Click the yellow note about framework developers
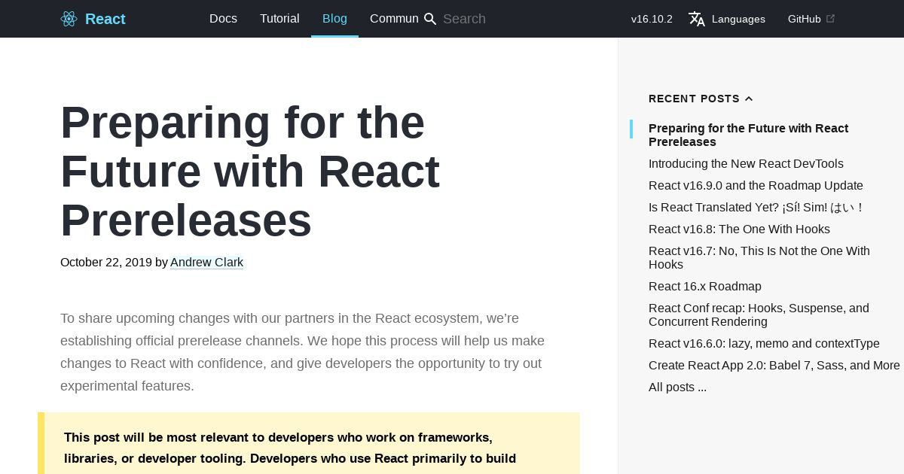904x474 pixels. point(309,443)
